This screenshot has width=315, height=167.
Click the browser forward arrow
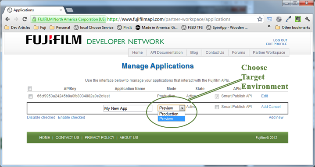click(16, 19)
